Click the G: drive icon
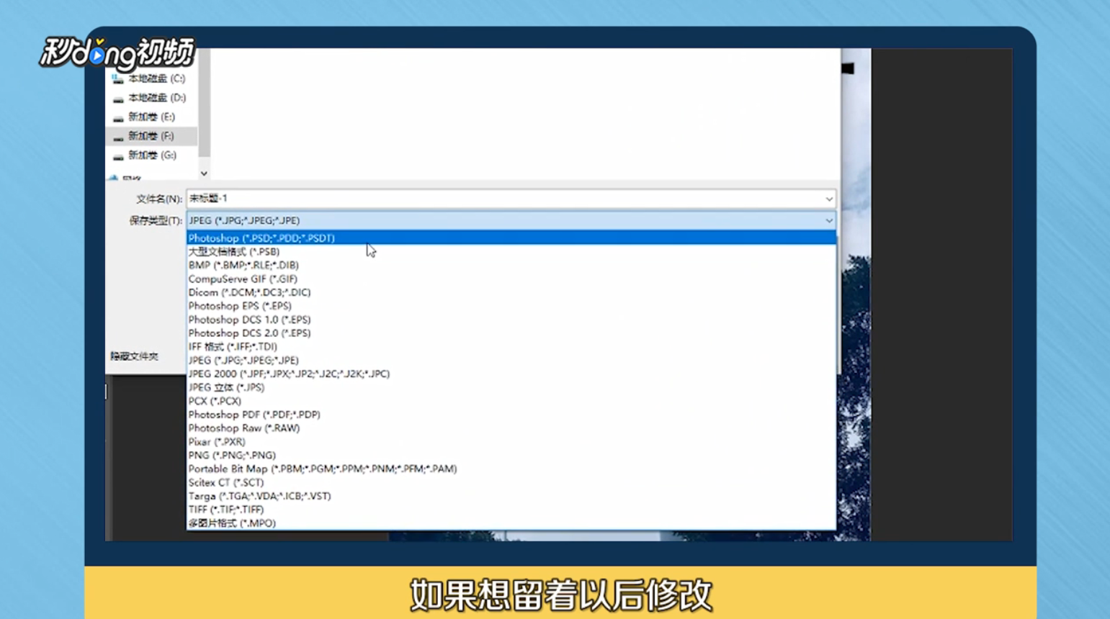Viewport: 1110px width, 619px height. (x=118, y=156)
